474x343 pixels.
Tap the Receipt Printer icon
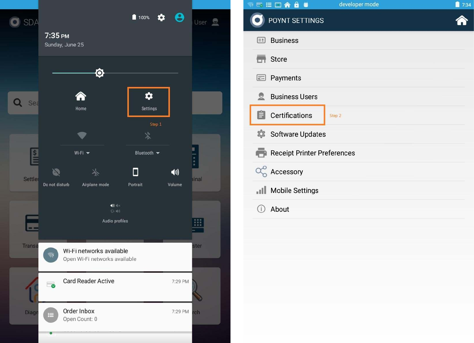[x=261, y=153]
